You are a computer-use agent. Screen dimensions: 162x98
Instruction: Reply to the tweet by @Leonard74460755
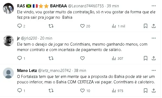[20, 26]
